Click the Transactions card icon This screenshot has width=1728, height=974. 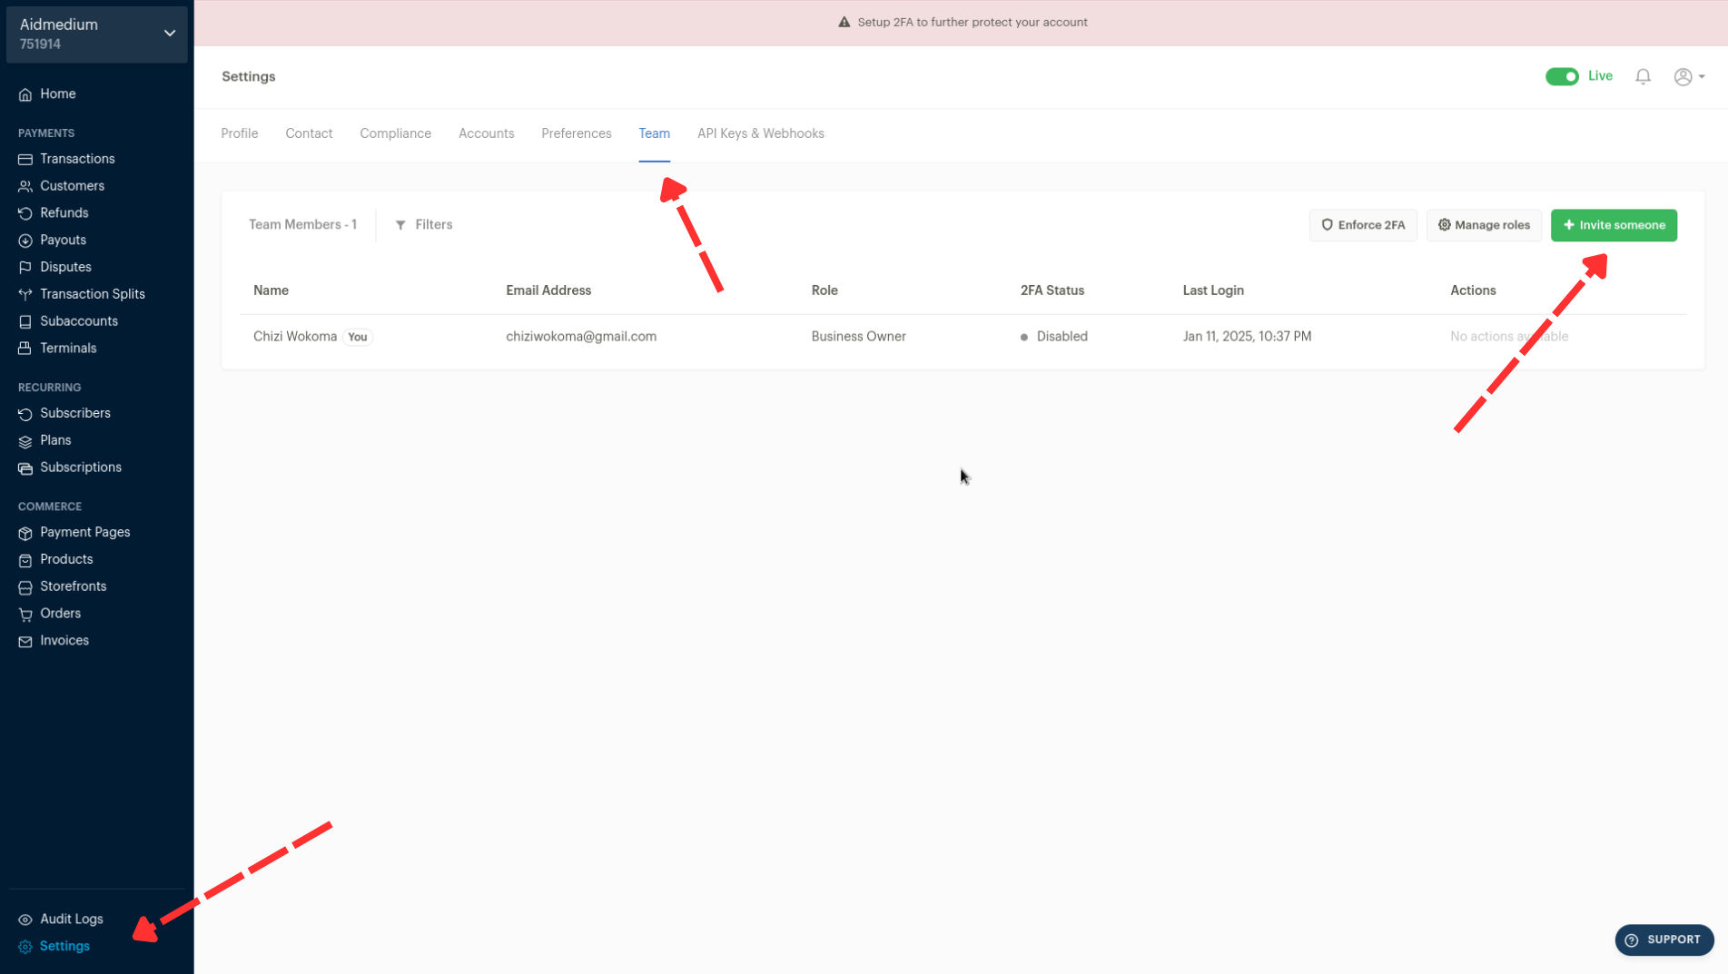[25, 160]
